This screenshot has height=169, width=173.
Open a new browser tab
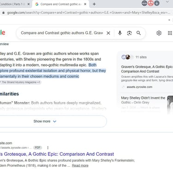[94, 4]
